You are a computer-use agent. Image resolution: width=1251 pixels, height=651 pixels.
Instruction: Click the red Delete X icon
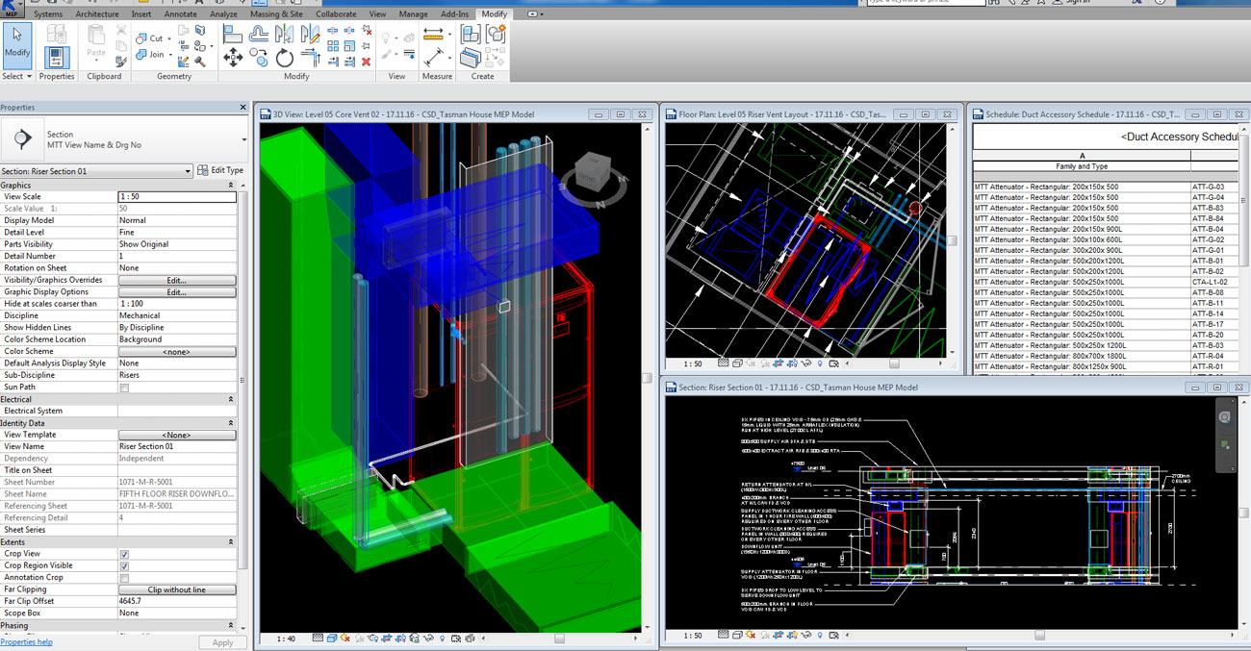click(x=366, y=62)
